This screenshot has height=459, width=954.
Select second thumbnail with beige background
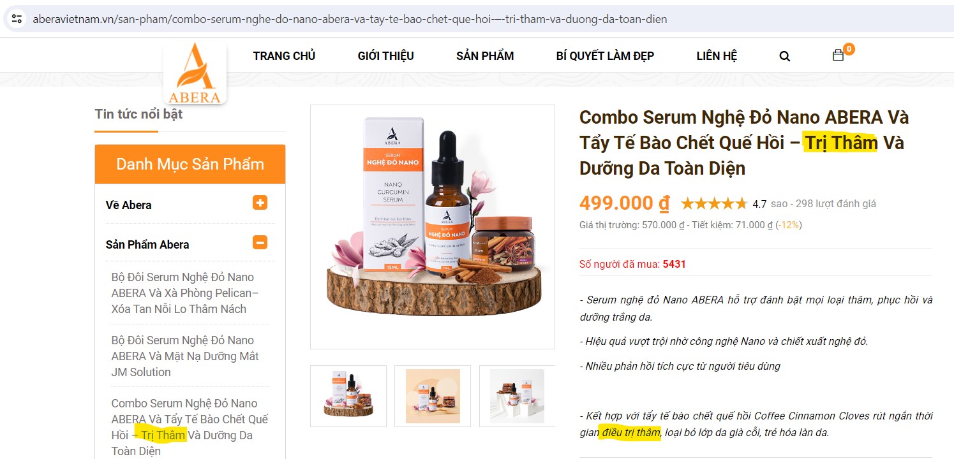coord(433,396)
